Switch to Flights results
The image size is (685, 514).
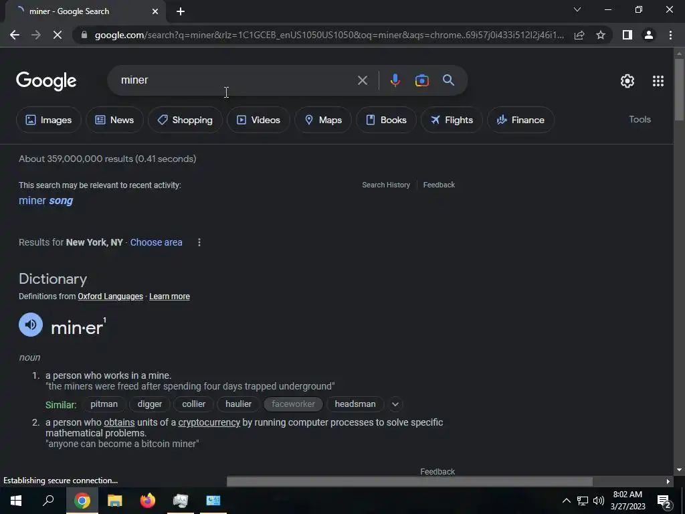pyautogui.click(x=452, y=120)
